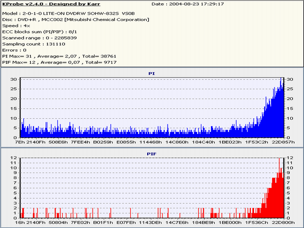Click the Model LITE-ON DVDRW SOHW-832S line
The height and width of the screenshot is (228, 304).
coord(68,13)
